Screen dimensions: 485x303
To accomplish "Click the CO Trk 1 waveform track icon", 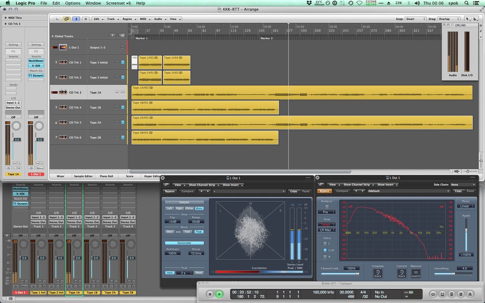I will [63, 62].
